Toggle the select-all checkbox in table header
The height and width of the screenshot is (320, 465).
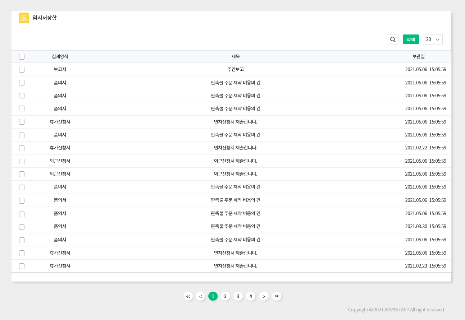(22, 57)
